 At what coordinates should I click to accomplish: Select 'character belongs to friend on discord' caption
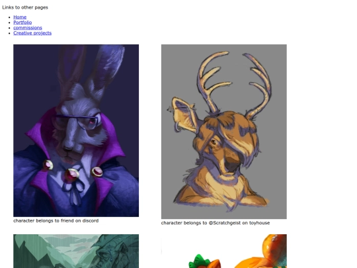pos(56,220)
